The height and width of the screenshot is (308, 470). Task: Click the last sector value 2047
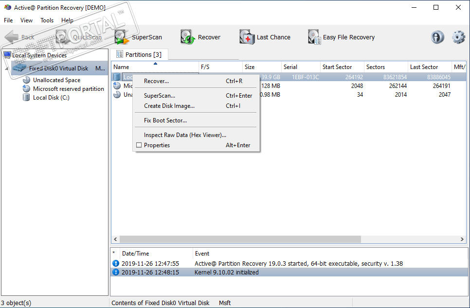point(445,95)
